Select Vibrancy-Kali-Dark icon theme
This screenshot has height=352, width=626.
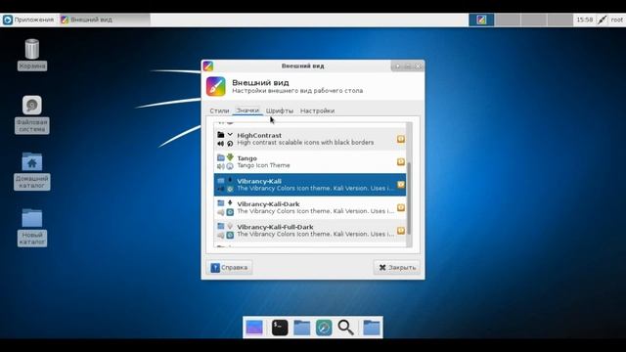point(310,207)
